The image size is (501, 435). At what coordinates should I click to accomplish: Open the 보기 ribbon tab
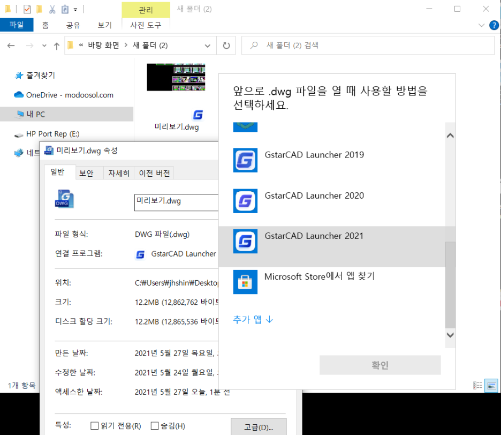[105, 25]
